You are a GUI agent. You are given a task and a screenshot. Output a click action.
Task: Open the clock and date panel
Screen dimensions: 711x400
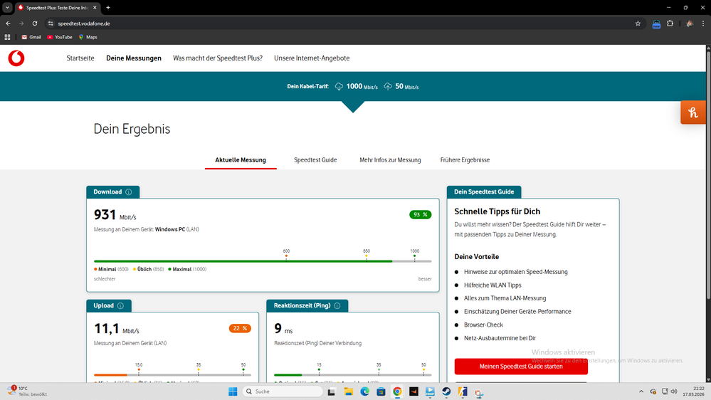694,391
